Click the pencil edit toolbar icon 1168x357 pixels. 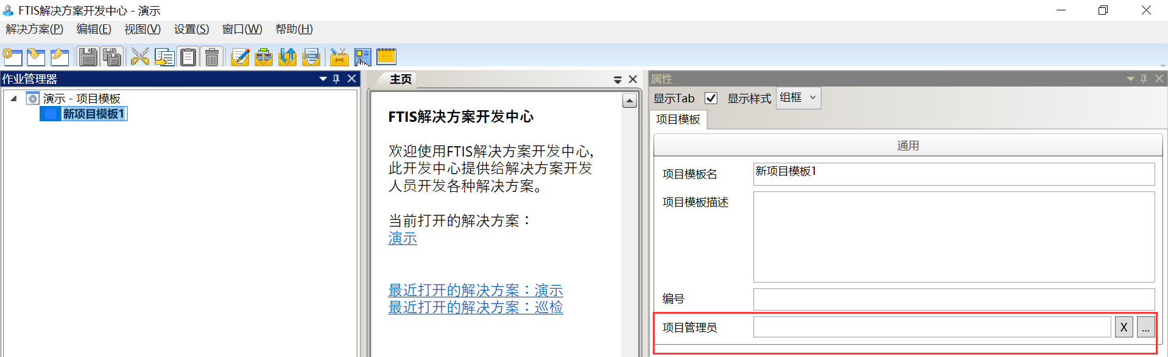coord(240,57)
